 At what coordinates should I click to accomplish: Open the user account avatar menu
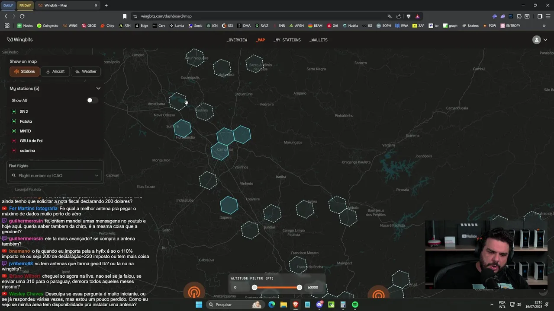pos(536,40)
